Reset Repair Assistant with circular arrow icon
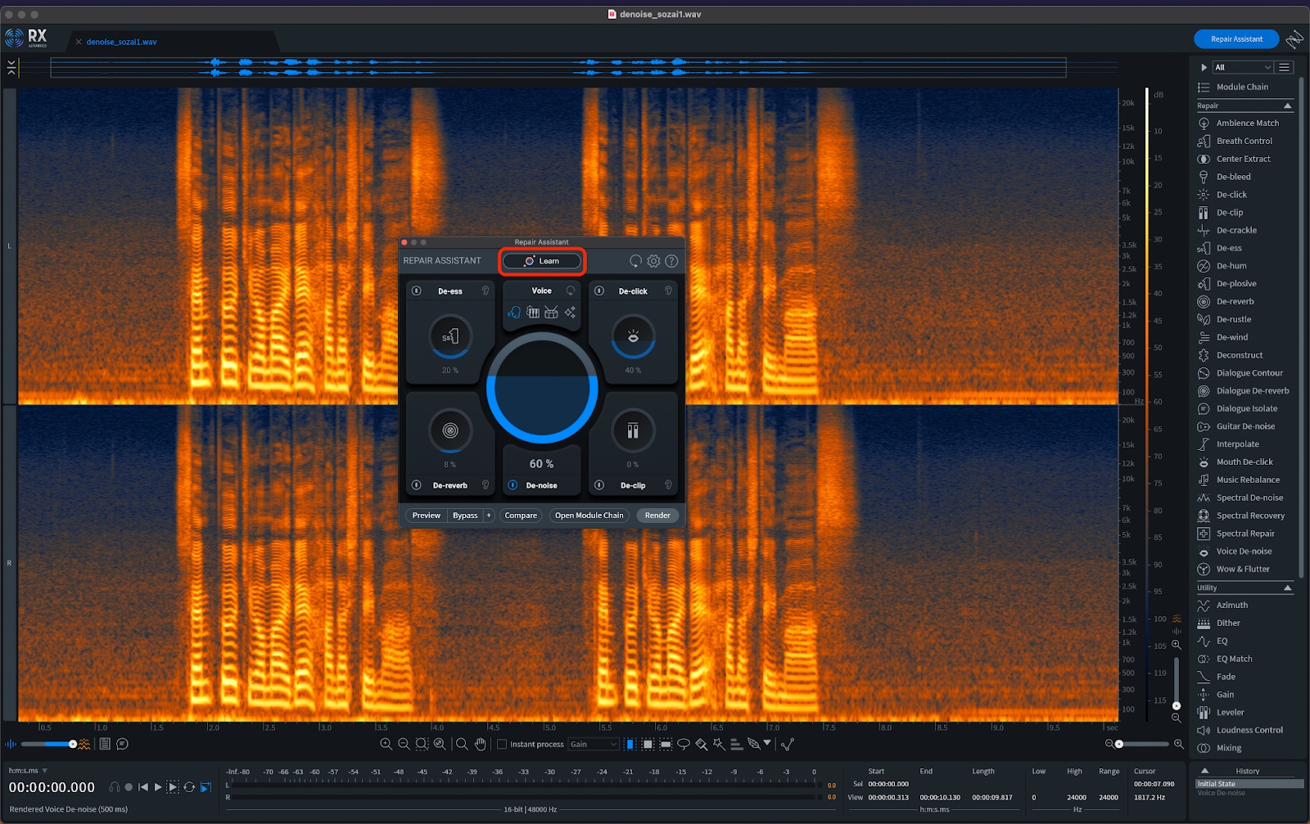1310x824 pixels. 635,261
